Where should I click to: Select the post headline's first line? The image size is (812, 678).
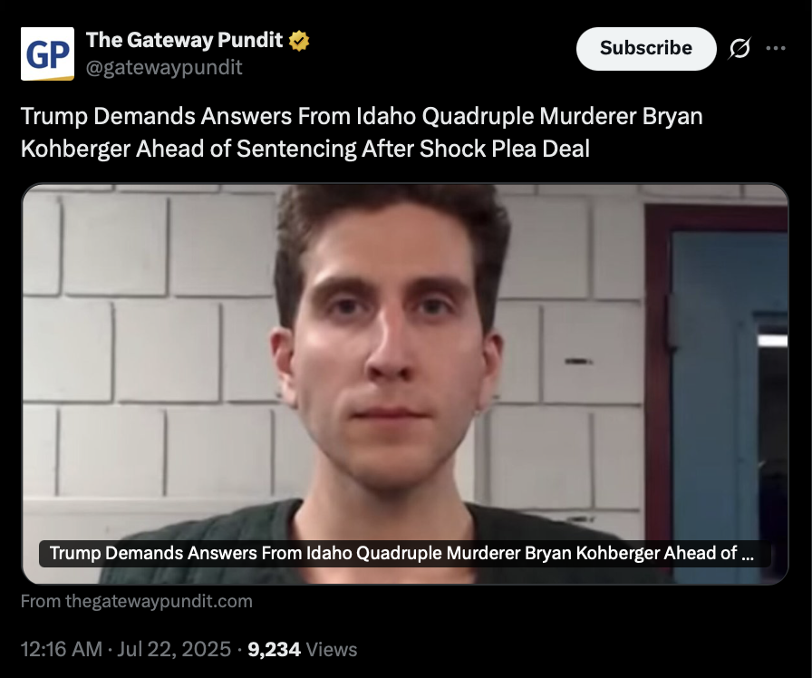click(362, 116)
